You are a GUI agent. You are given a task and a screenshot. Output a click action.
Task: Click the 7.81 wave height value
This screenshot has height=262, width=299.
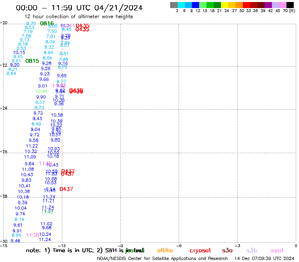click(x=51, y=37)
